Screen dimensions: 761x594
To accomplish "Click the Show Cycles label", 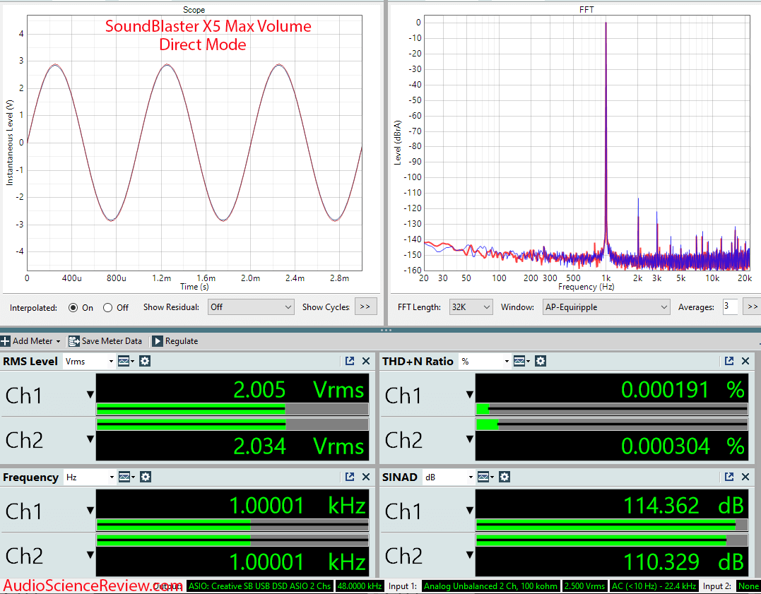I will click(326, 307).
